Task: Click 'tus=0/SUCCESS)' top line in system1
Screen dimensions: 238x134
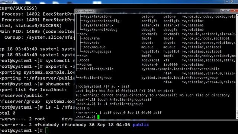Action: tap(19, 8)
